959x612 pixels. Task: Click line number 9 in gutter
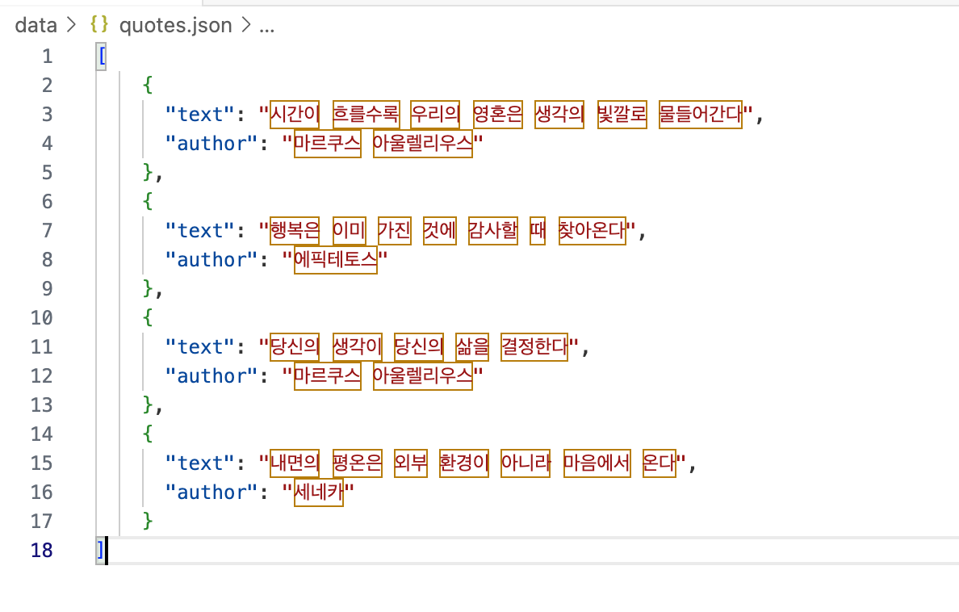point(47,288)
